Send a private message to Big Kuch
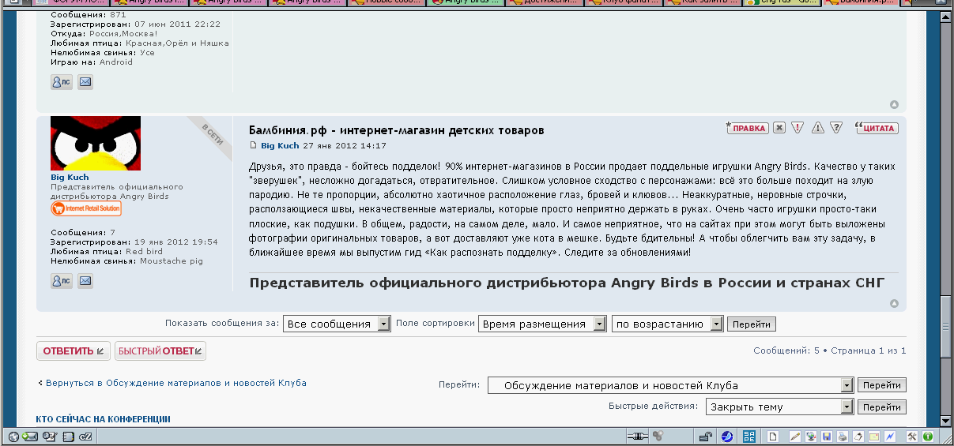This screenshot has height=446, width=954. pyautogui.click(x=62, y=280)
